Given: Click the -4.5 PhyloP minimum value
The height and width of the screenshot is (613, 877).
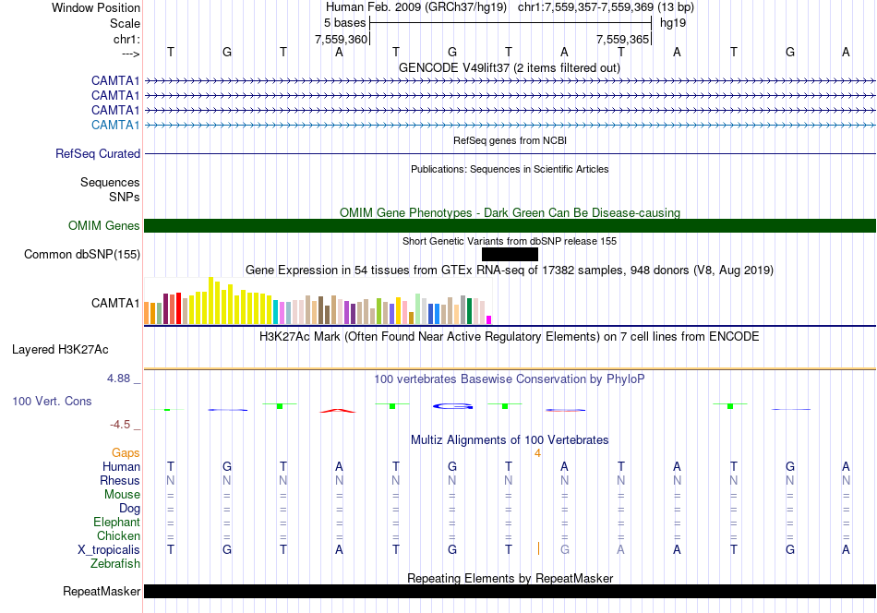Looking at the screenshot, I should pos(120,425).
